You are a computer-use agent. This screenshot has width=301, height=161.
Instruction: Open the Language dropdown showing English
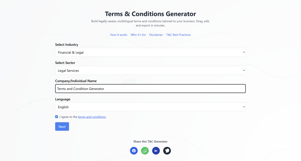(150, 107)
